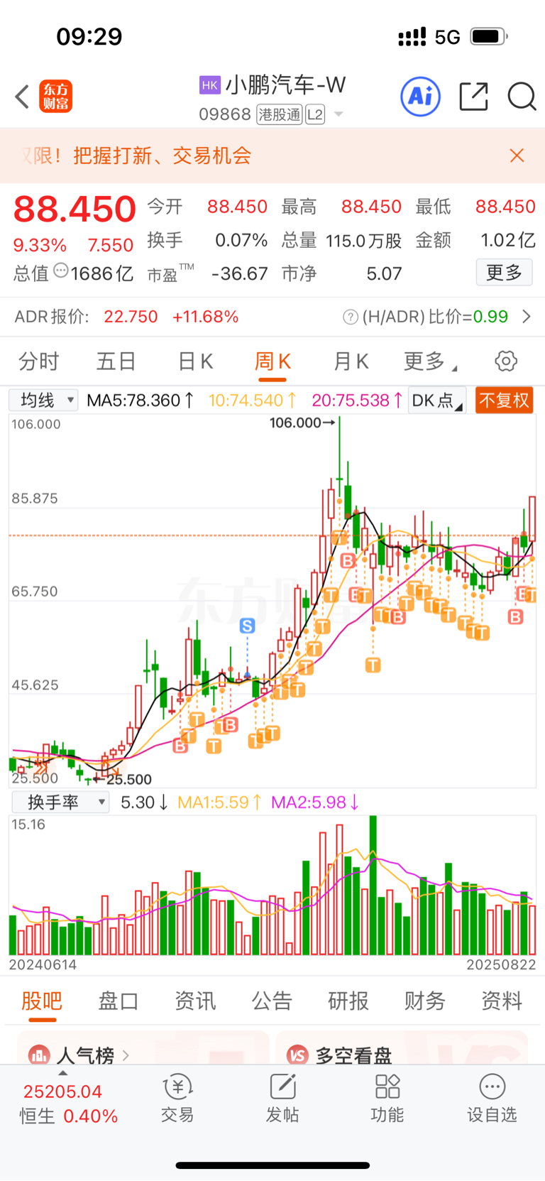Tap the back arrow icon
This screenshot has height=1181, width=545.
pyautogui.click(x=22, y=97)
